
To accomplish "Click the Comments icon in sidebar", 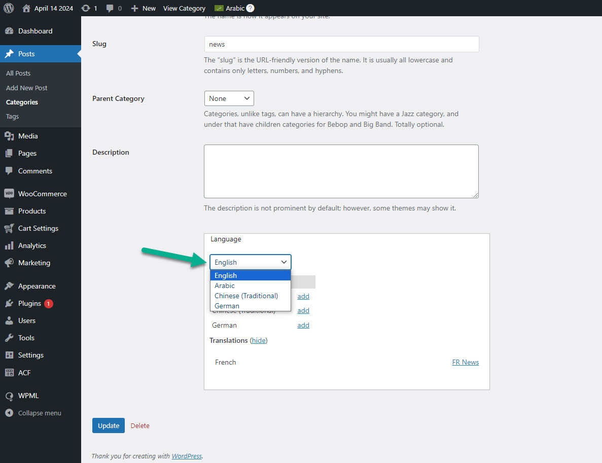I will [x=9, y=171].
